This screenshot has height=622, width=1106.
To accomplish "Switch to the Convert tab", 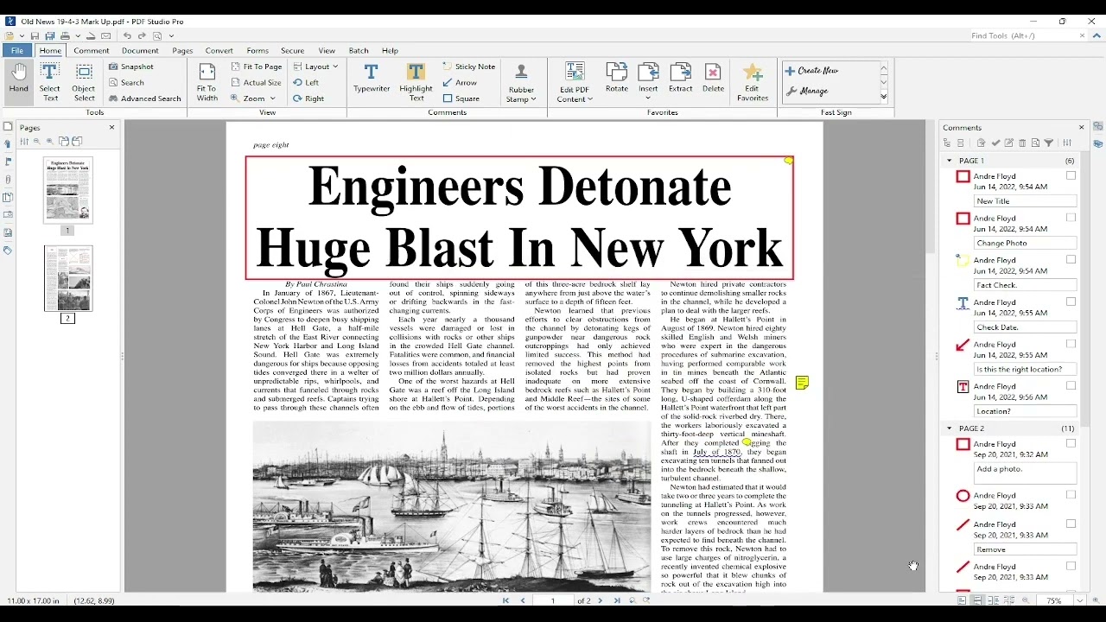I will (219, 51).
